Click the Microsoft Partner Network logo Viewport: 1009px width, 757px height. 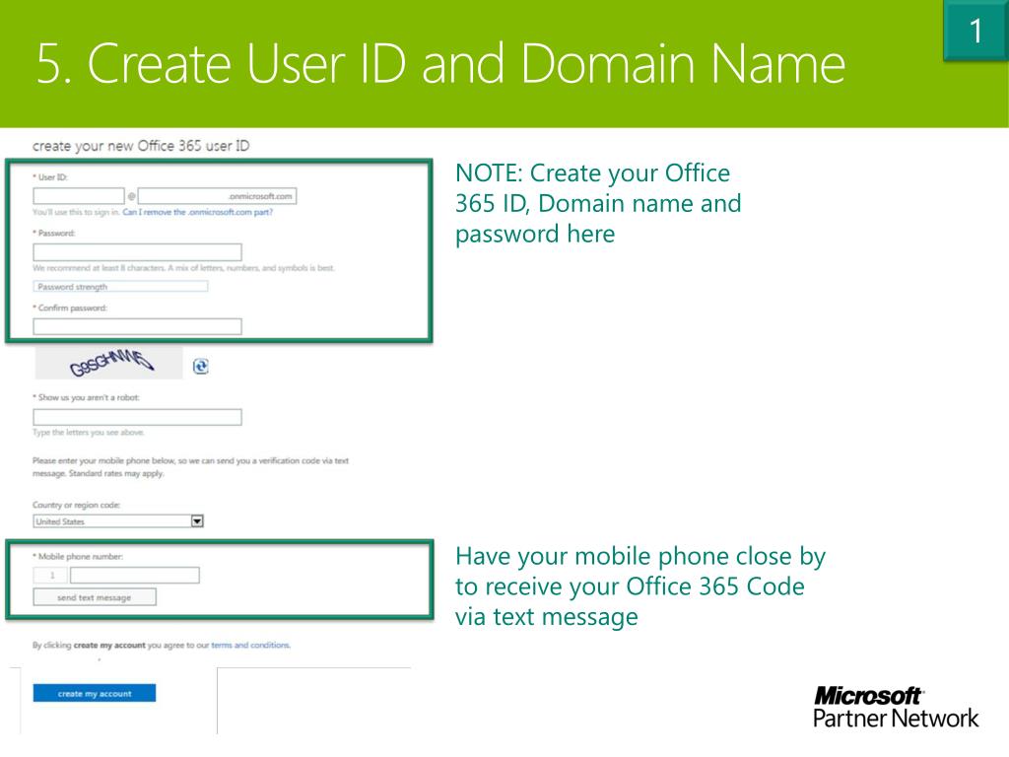click(895, 707)
